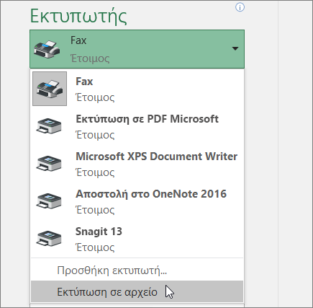The width and height of the screenshot is (313, 308).
Task: Click the Snagit 13 printer icon
Action: point(49,238)
